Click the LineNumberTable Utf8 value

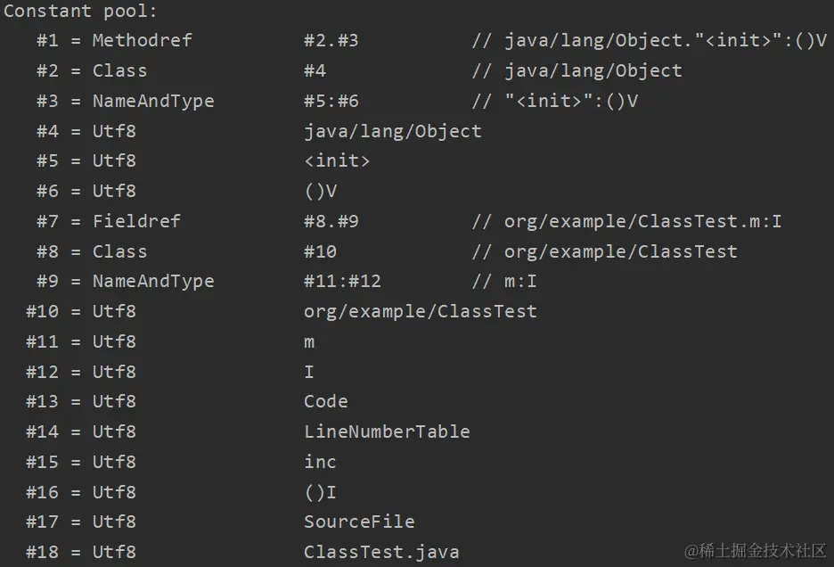pos(387,431)
